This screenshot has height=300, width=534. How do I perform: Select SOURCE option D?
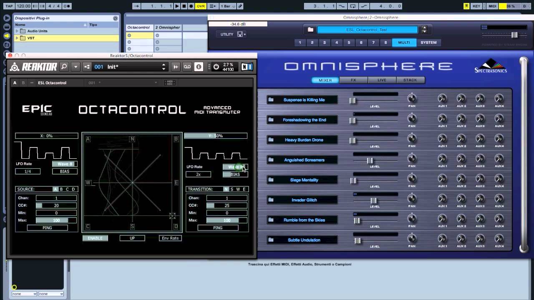pyautogui.click(x=73, y=189)
